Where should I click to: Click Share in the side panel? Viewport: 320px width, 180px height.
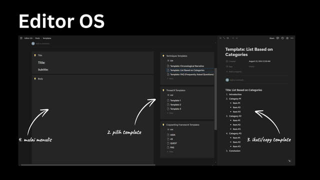click(271, 38)
